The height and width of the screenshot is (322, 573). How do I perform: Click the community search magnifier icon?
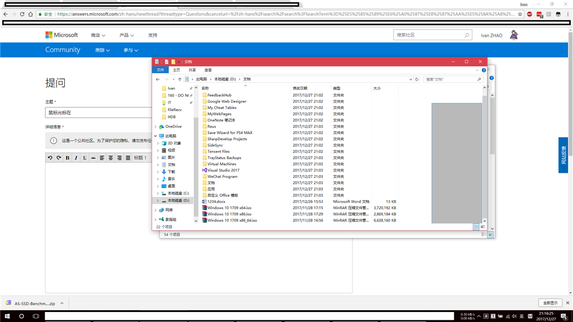(467, 35)
